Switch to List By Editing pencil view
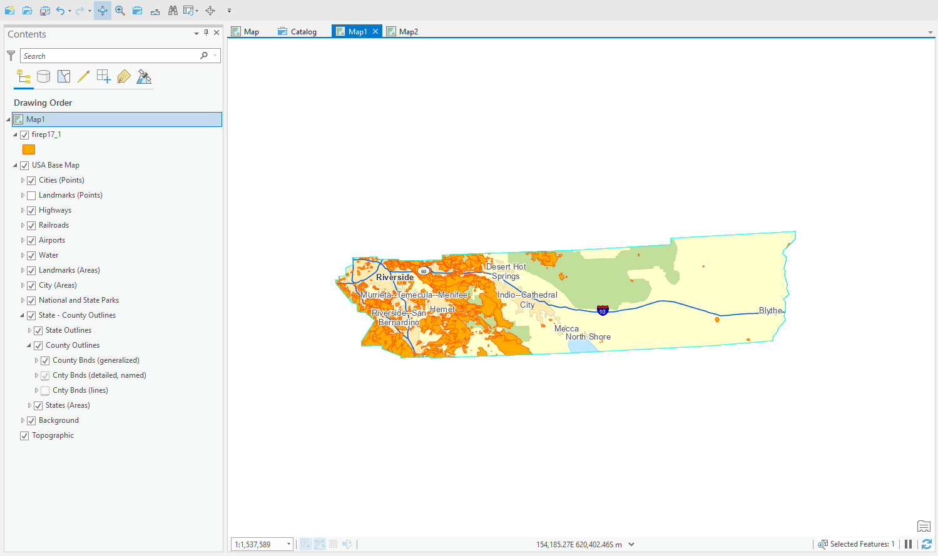938x556 pixels. point(83,77)
